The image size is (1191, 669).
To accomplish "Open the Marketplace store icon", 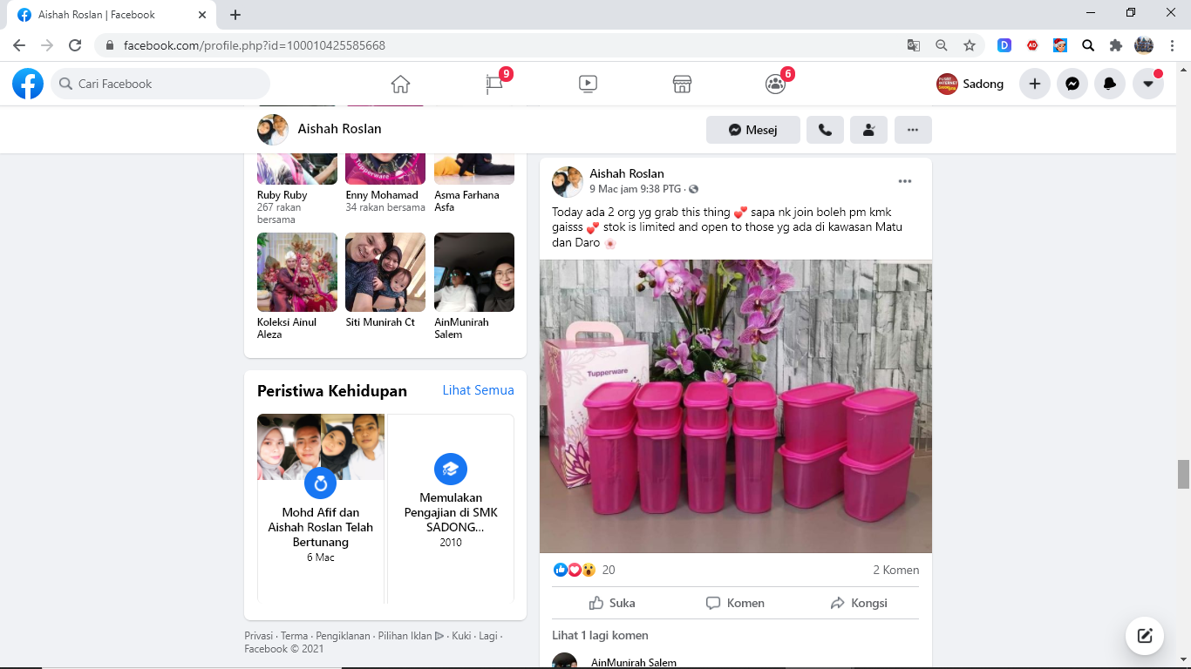I will [682, 84].
